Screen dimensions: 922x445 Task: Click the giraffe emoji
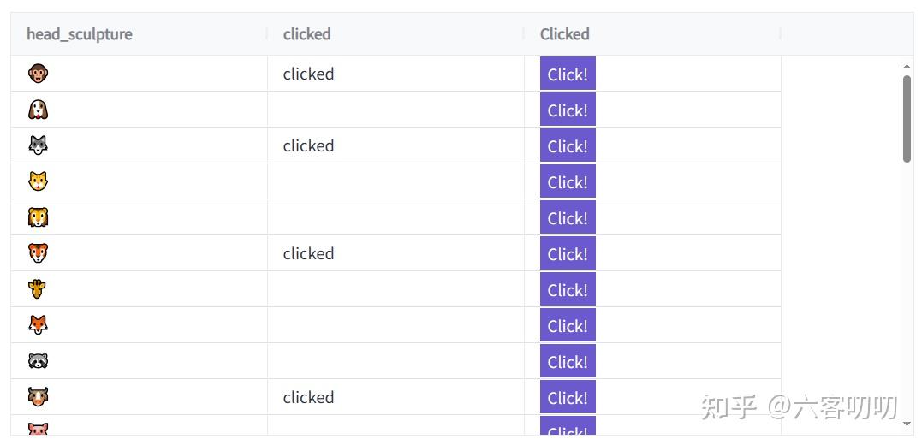click(x=38, y=288)
